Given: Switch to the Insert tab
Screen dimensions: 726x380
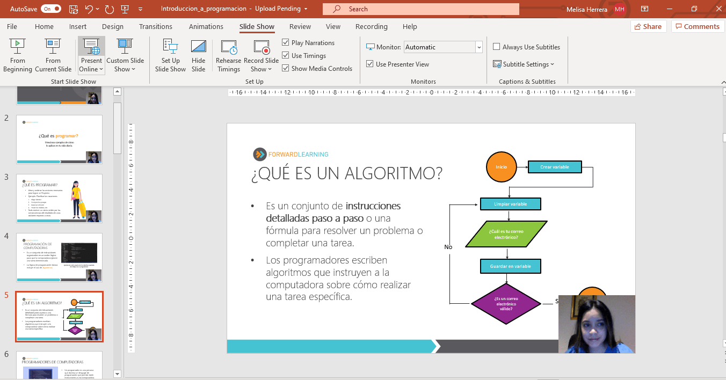Looking at the screenshot, I should 78,26.
